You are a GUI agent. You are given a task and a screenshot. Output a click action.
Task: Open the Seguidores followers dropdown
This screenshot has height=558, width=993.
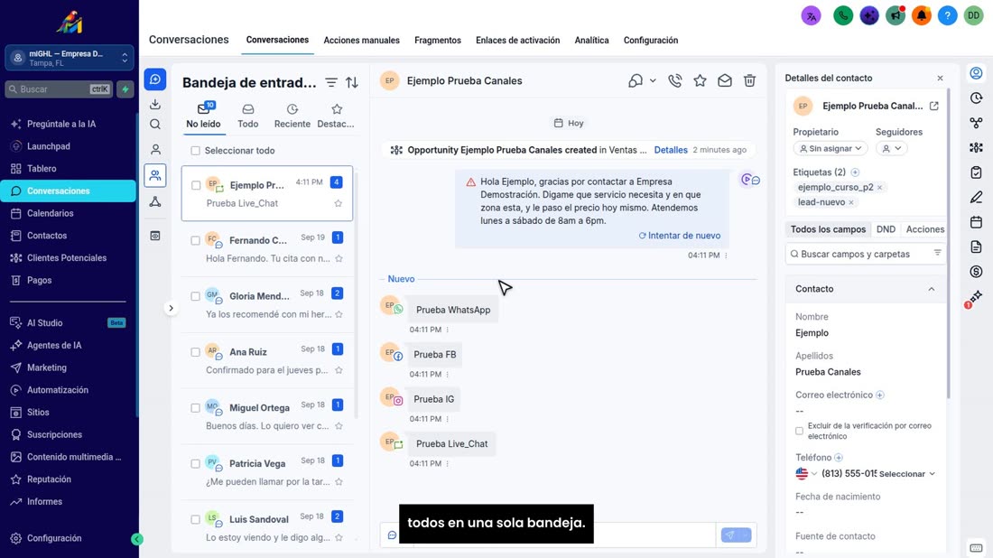tap(892, 148)
